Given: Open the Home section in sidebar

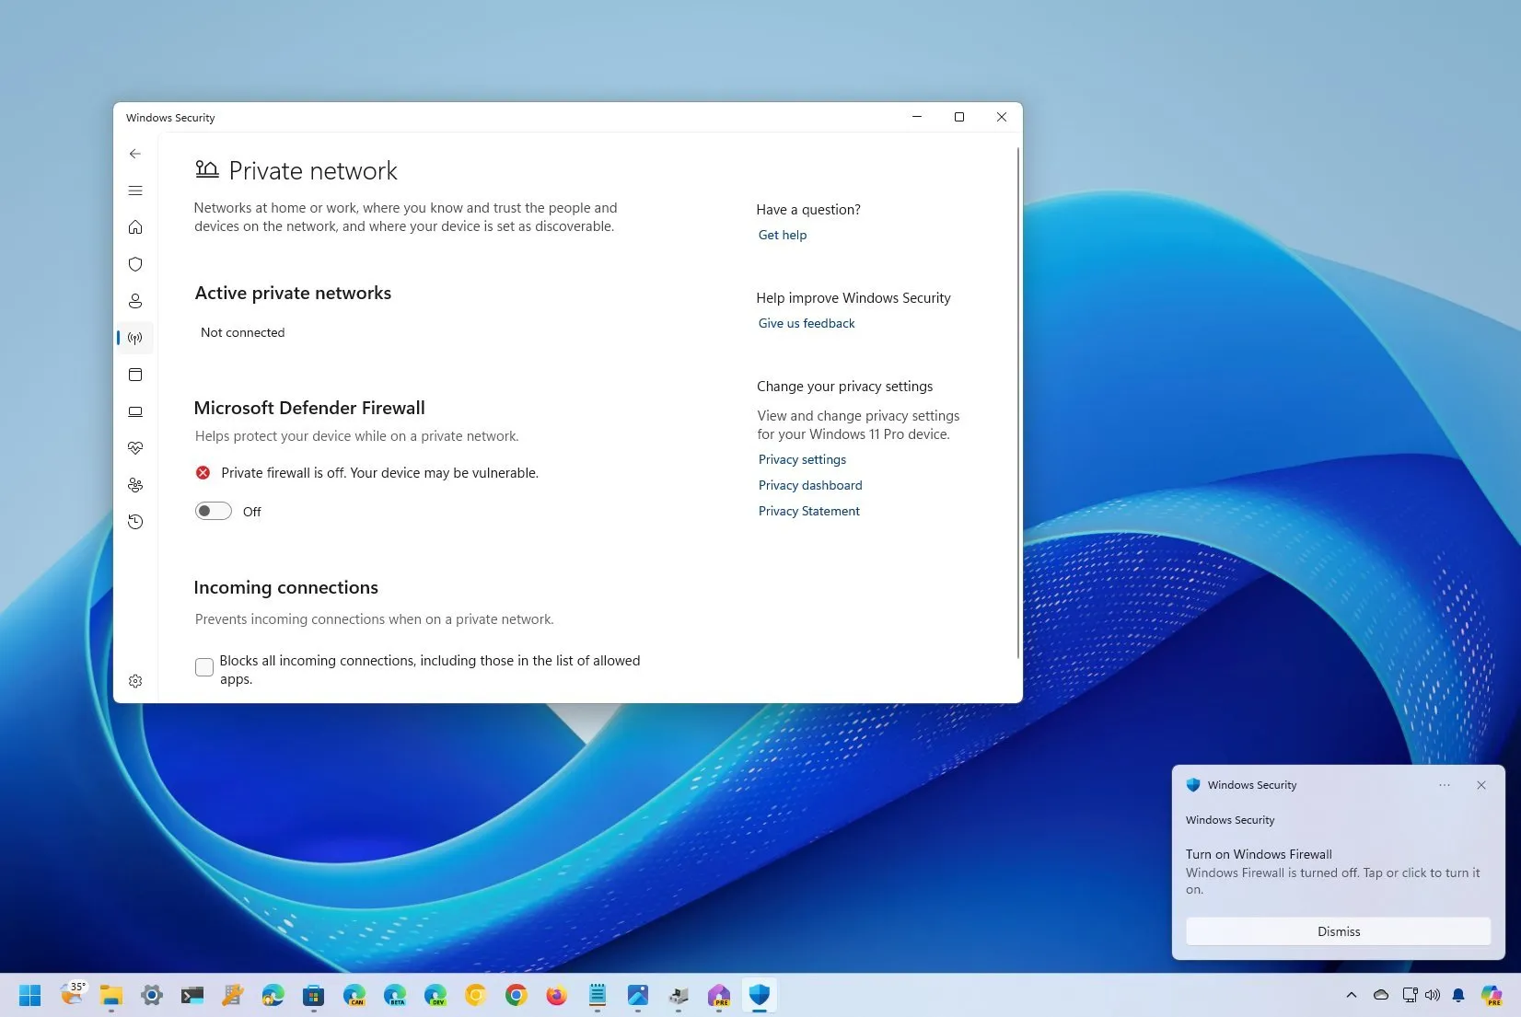Looking at the screenshot, I should pos(135,227).
